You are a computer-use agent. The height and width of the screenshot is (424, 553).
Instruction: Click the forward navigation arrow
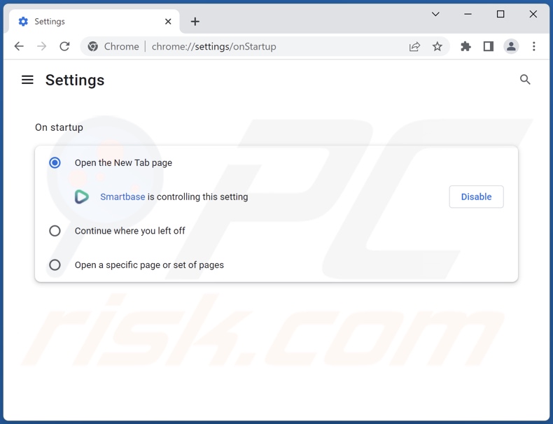41,46
